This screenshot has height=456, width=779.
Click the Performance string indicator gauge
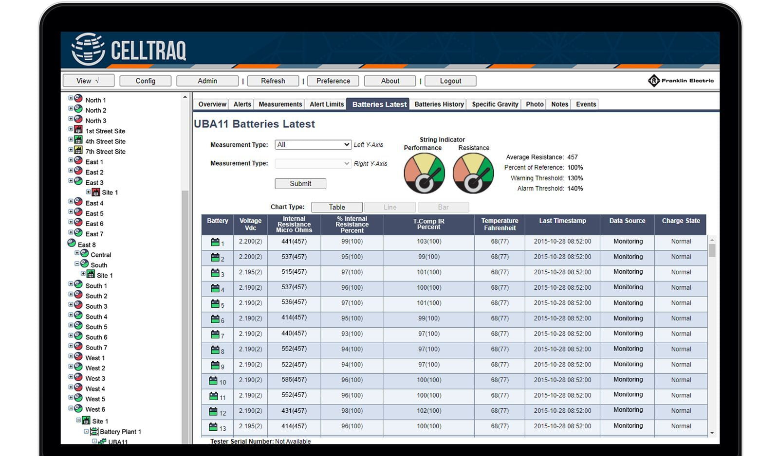[424, 174]
